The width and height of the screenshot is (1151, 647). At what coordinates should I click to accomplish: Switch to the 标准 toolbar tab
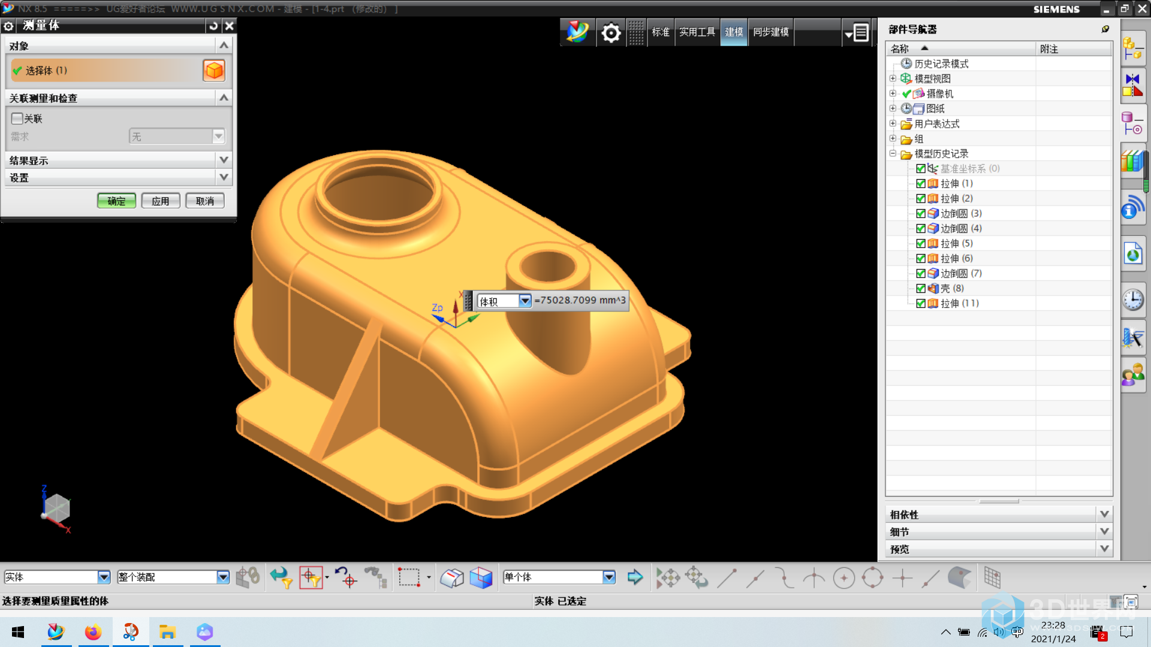(x=661, y=32)
